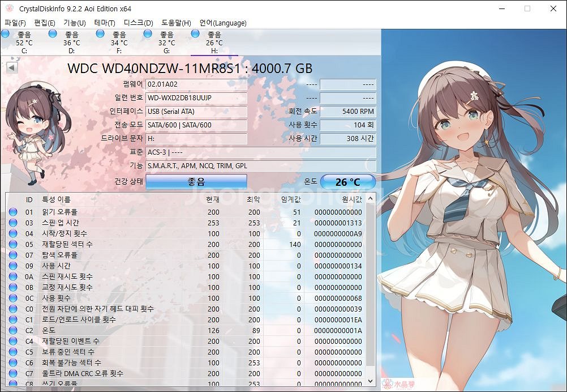Image resolution: width=567 pixels, height=392 pixels.
Task: Click the previous disk arrow button
Action: (x=12, y=67)
